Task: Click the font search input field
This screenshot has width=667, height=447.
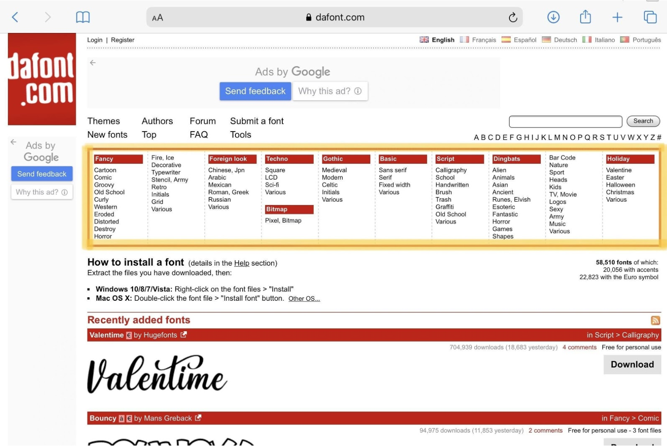Action: pos(565,121)
